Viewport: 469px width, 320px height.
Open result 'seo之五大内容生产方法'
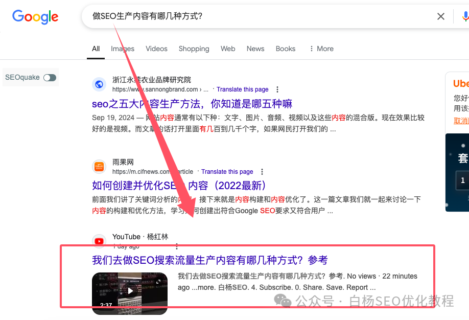click(192, 104)
